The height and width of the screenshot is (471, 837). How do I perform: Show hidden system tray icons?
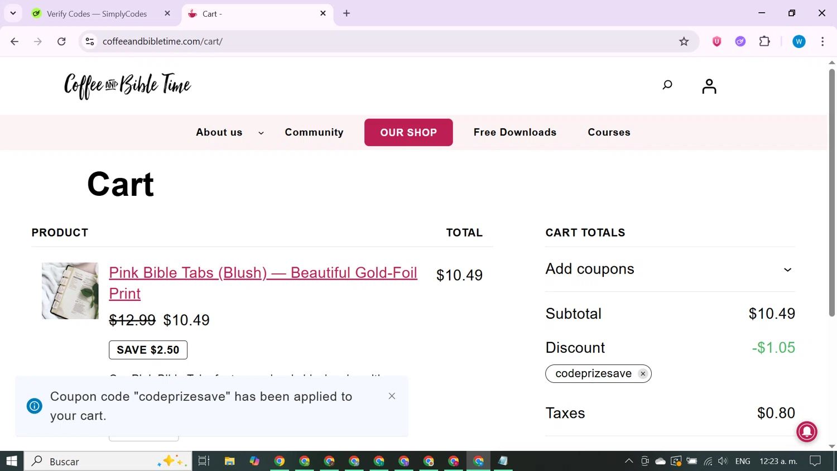(x=629, y=461)
